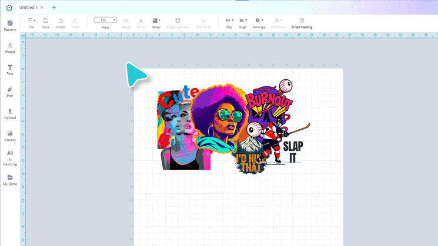Open the Upload panel
Screen dimensions: 438x246
tap(10, 113)
